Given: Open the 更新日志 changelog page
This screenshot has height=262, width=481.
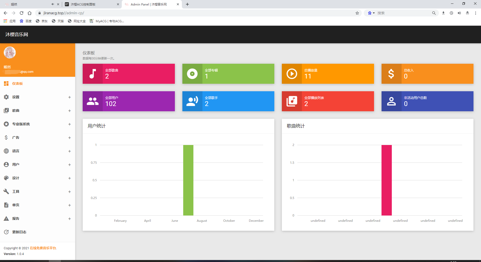Looking at the screenshot, I should (19, 232).
